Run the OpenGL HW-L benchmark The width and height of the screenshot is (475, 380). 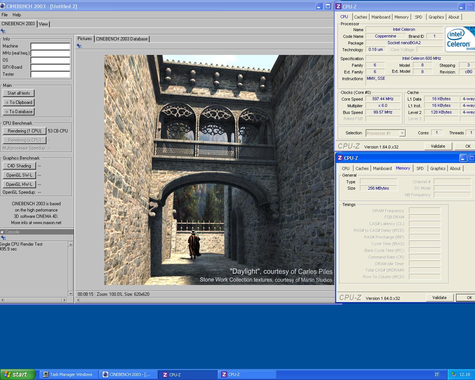(19, 184)
